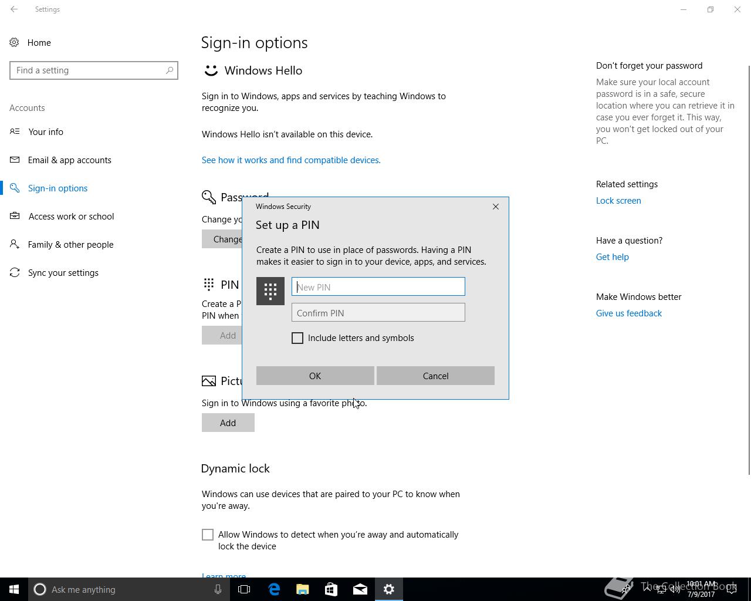Select the Email & app accounts envelope icon
This screenshot has width=751, height=601.
tap(15, 160)
